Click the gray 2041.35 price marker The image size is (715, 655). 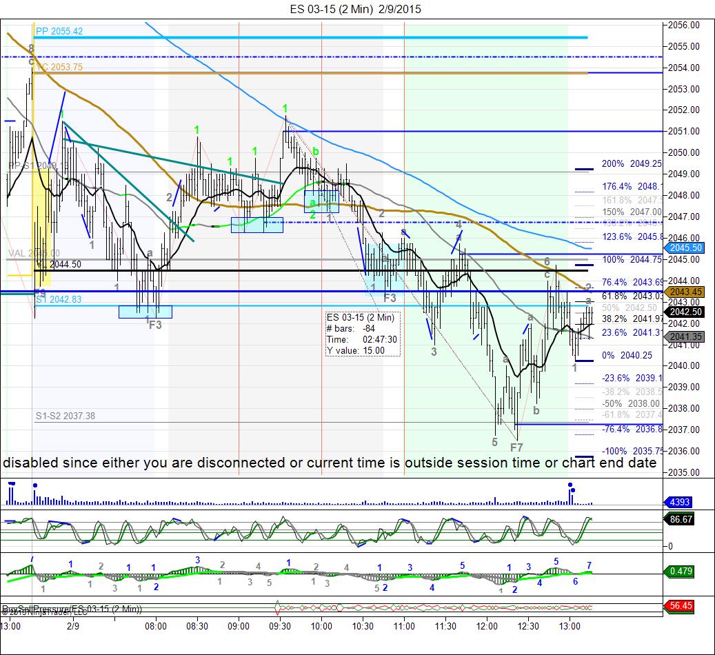tap(685, 336)
